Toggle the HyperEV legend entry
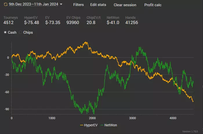Viewport: 203px width, 134px height. tap(89, 125)
